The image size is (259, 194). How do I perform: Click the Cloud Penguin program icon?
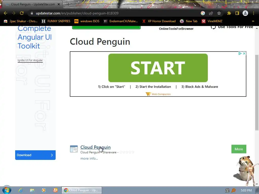click(x=74, y=149)
